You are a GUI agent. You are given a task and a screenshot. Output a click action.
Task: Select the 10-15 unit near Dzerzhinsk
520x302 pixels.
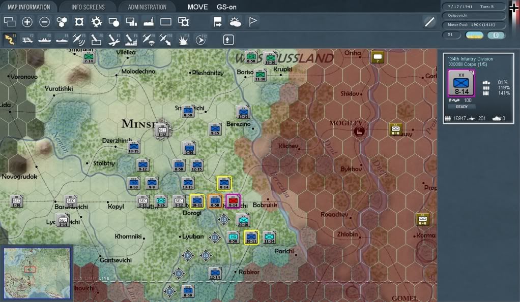[x=134, y=147]
